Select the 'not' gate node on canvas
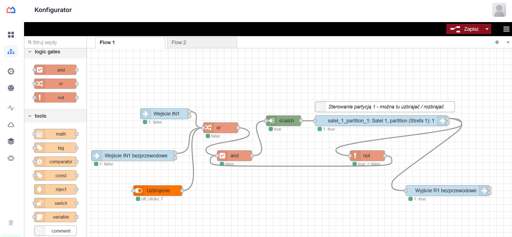 tap(367, 156)
